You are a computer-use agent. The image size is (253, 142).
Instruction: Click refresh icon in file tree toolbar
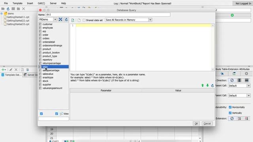8,9
